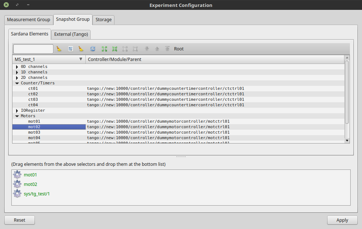Screen dimensions: 362x229
Task: Select mot03 in the tree
Action: pos(34,133)
